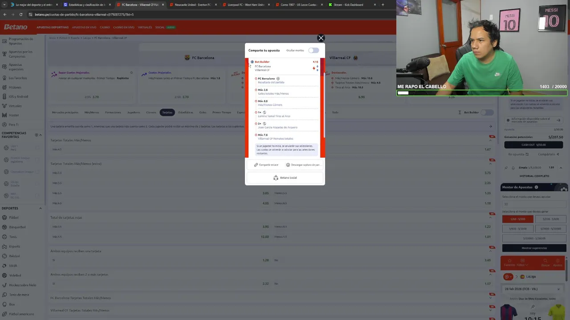Click Compartir enlace button
The image size is (570, 320).
tap(266, 165)
